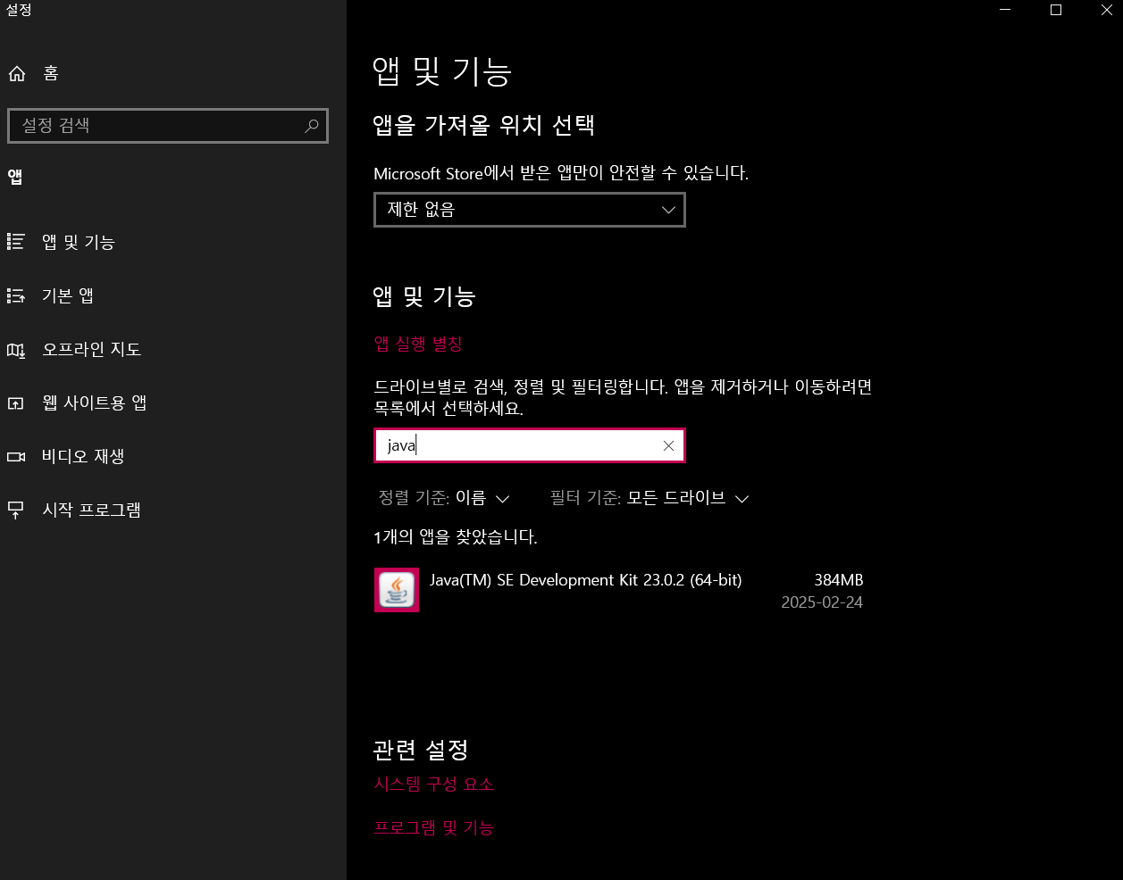
Task: Open the 오프라인 지도 map icon
Action: pos(16,350)
